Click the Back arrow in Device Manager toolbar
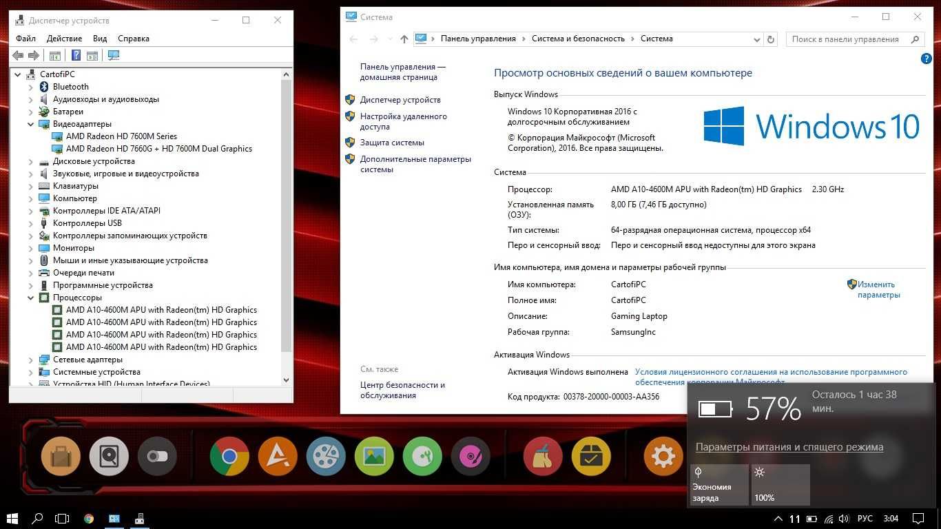This screenshot has width=941, height=529. [18, 55]
